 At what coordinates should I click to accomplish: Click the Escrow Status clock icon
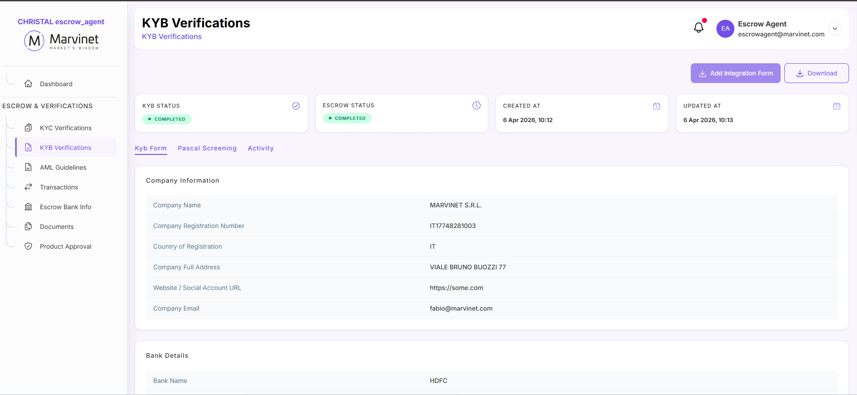tap(477, 105)
